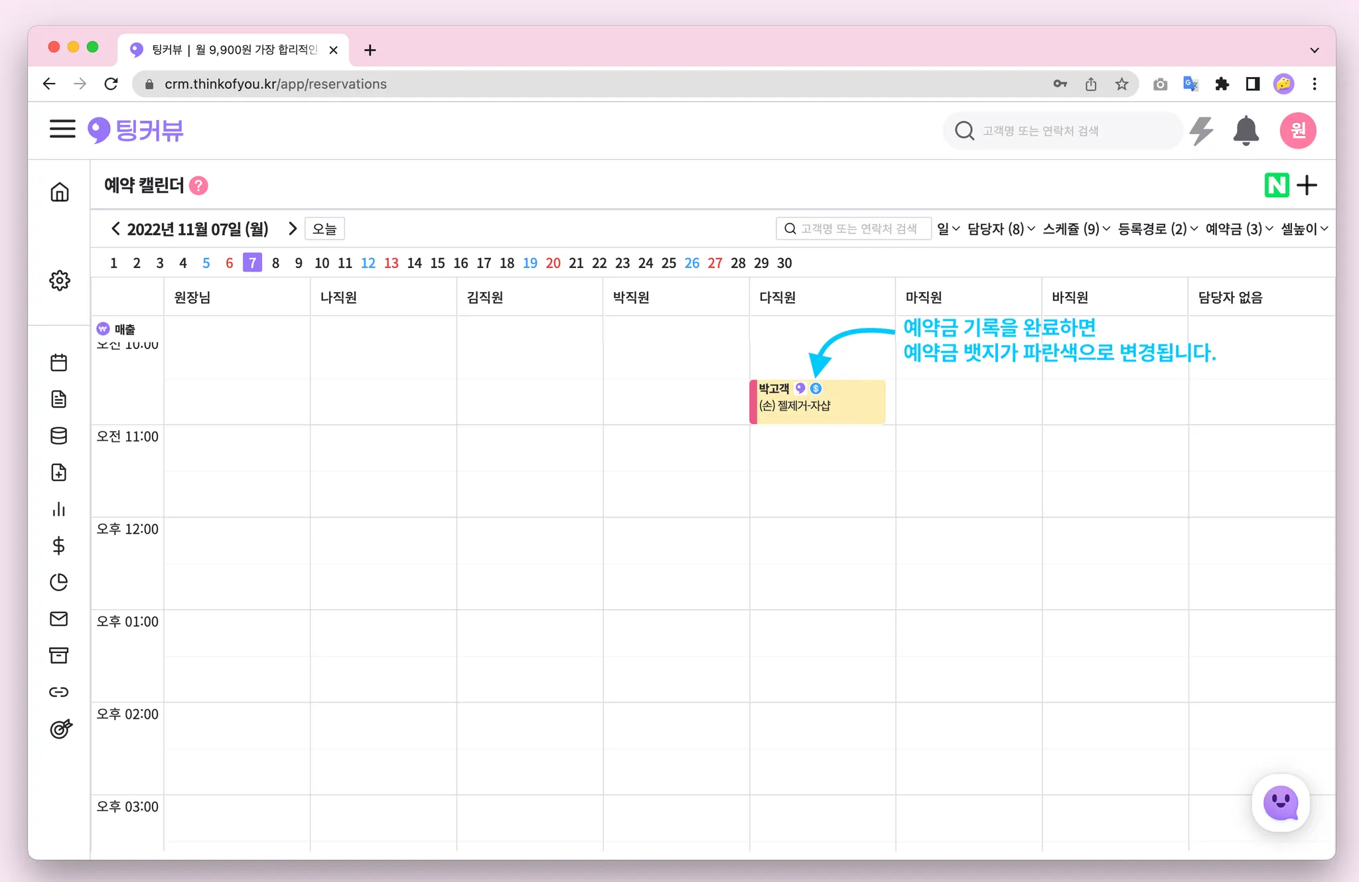
Task: Expand the 스케줄 (9) filter dropdown
Action: (x=1076, y=229)
